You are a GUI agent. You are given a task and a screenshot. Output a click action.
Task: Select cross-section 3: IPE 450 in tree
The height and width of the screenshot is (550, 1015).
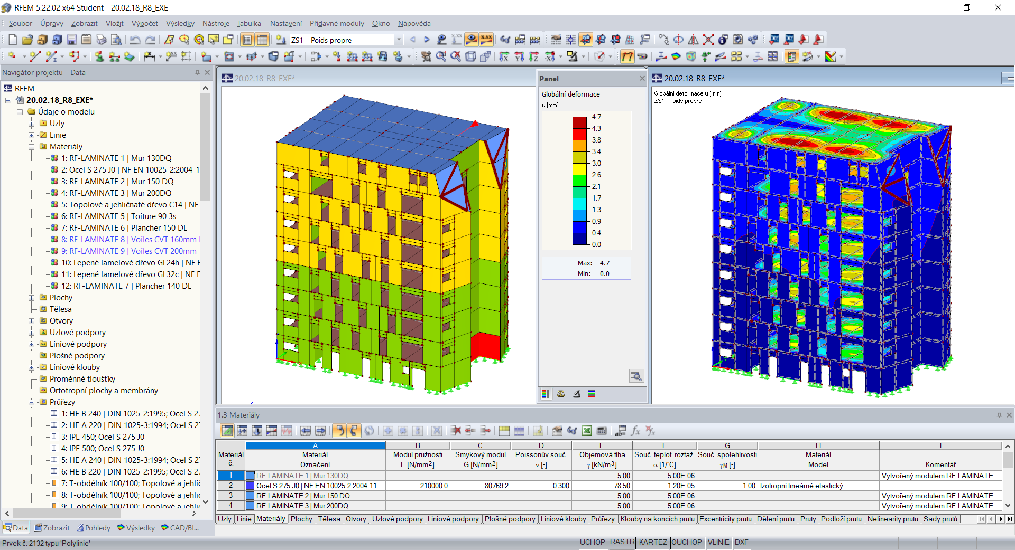pyautogui.click(x=103, y=437)
